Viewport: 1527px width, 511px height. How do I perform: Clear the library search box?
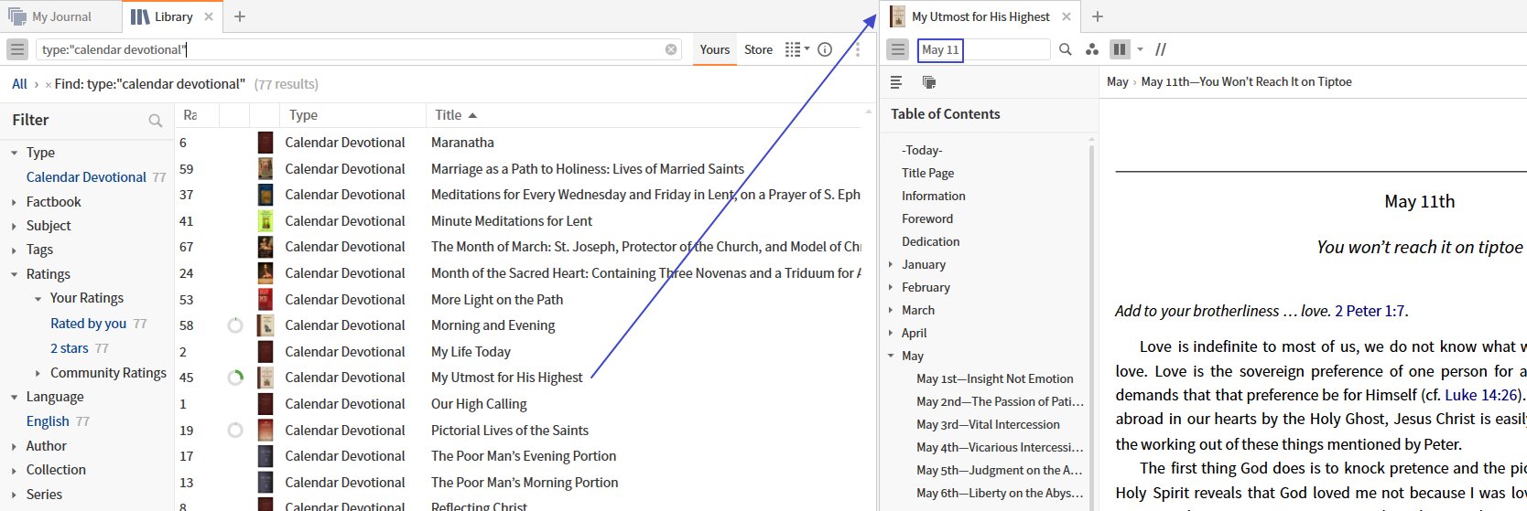click(x=671, y=49)
